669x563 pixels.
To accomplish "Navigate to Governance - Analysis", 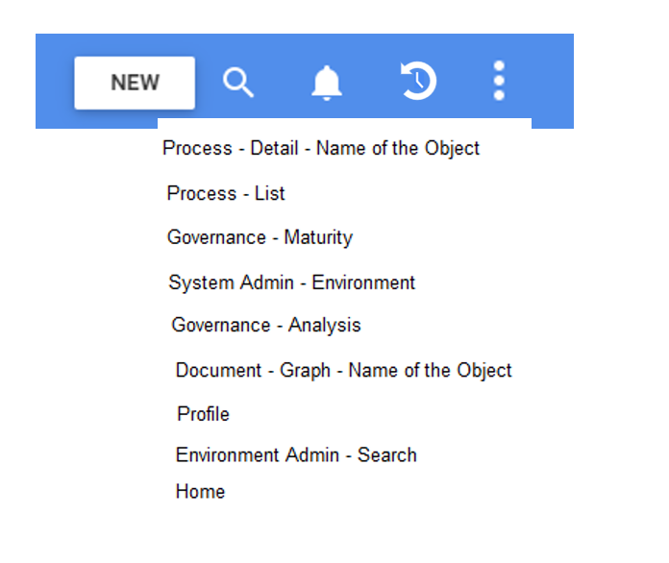I will pyautogui.click(x=266, y=325).
